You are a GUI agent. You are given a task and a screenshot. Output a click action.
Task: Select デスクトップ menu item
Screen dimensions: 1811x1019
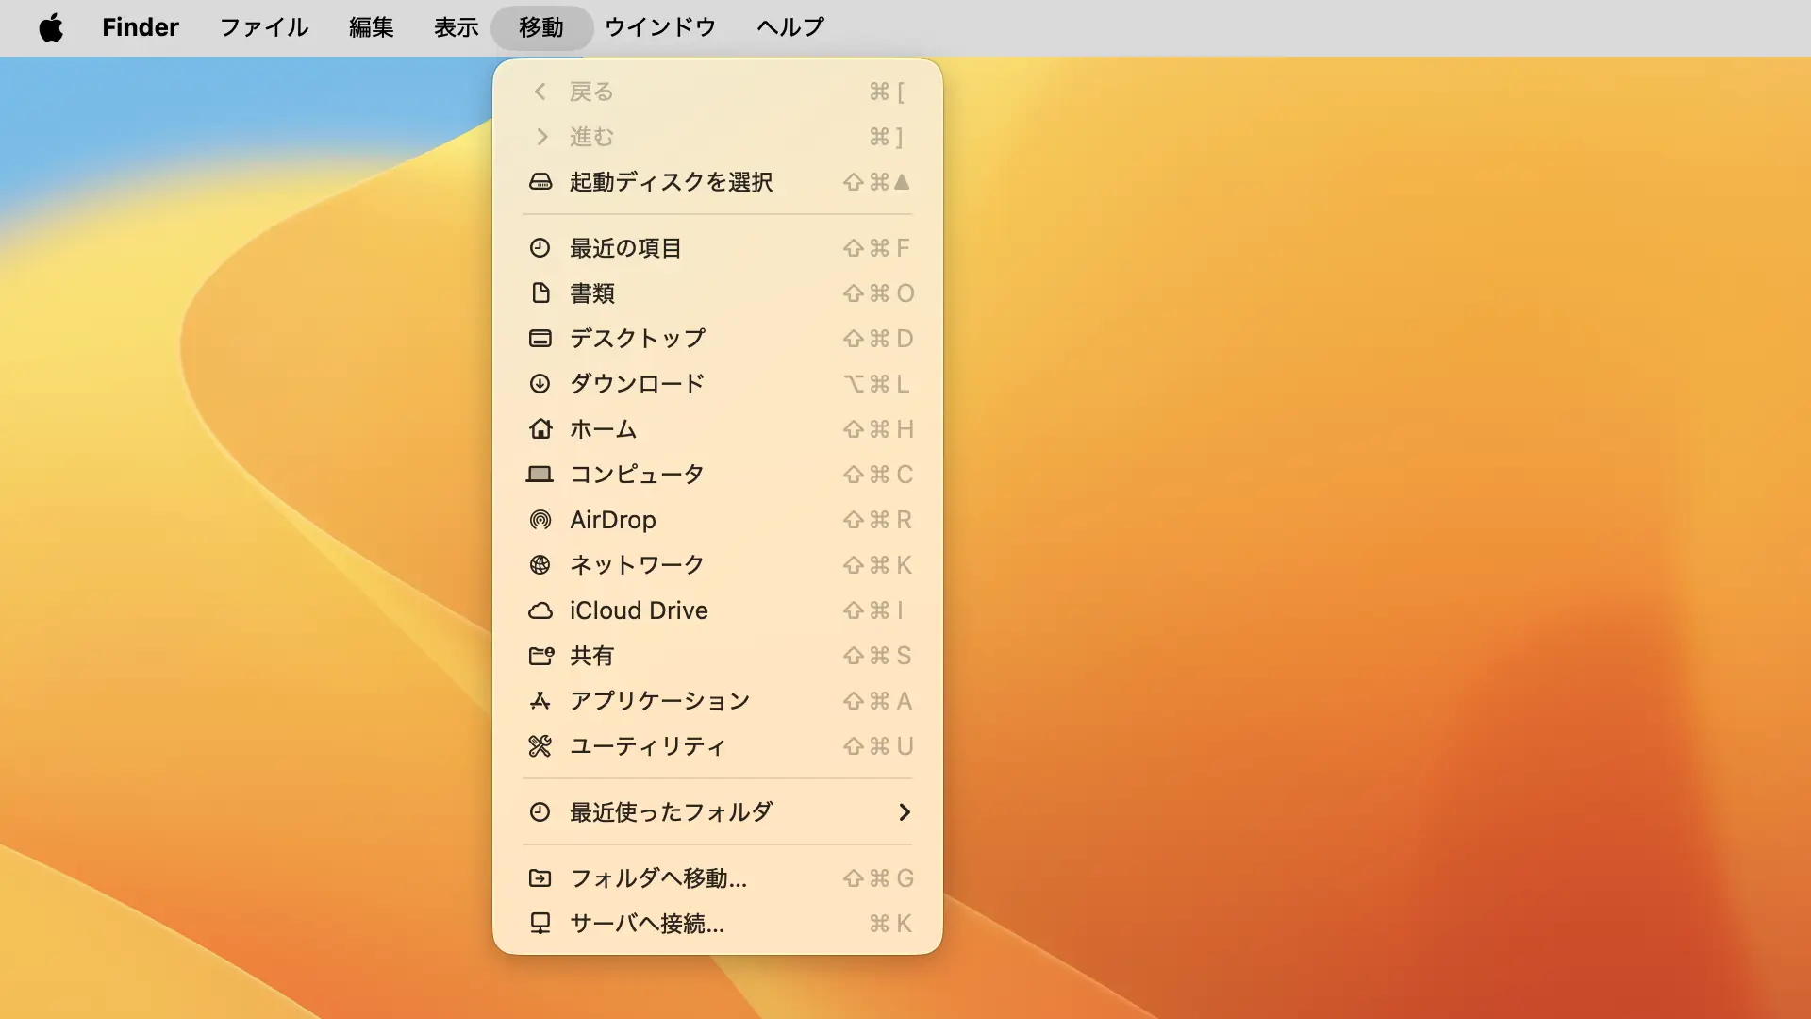[x=638, y=339]
